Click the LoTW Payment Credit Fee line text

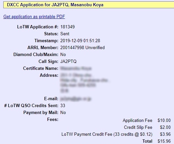tap(107, 134)
